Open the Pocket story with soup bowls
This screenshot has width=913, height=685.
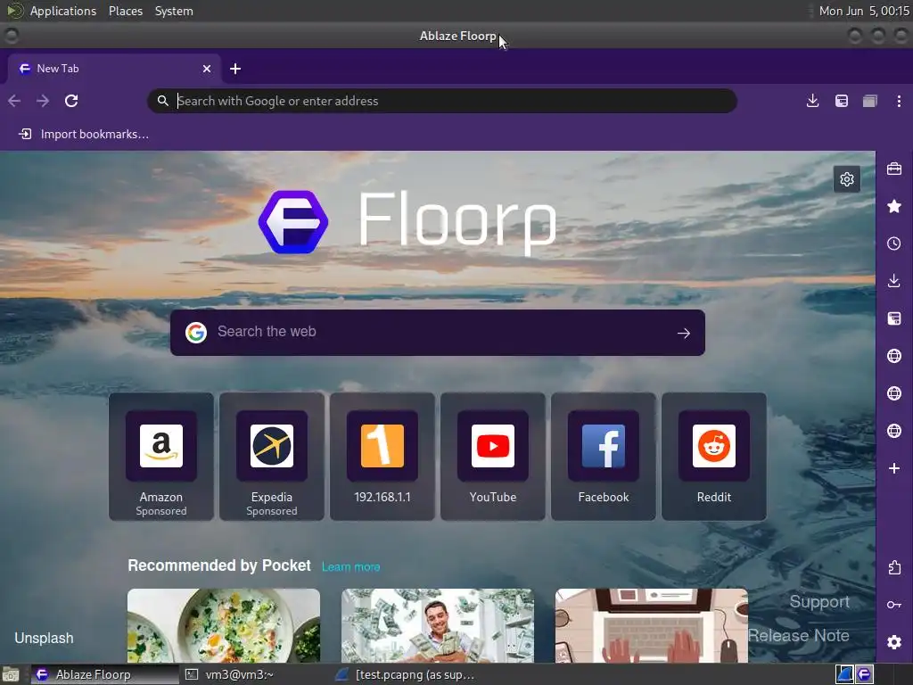click(224, 625)
